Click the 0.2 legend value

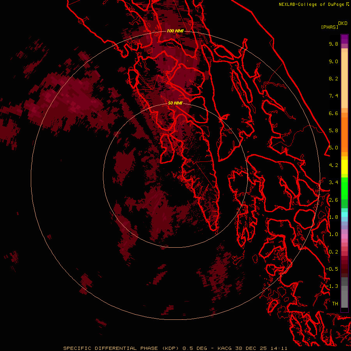(333, 252)
